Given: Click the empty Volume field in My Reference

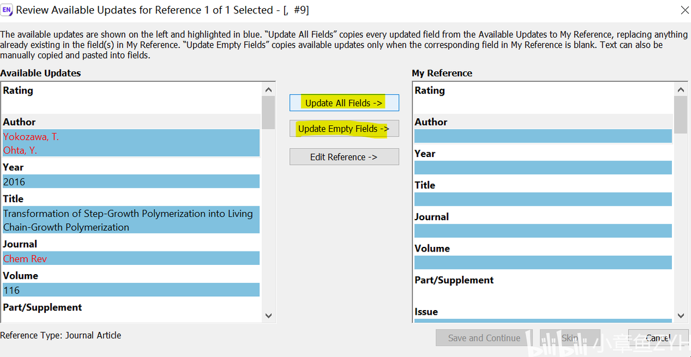Looking at the screenshot, I should coord(543,262).
